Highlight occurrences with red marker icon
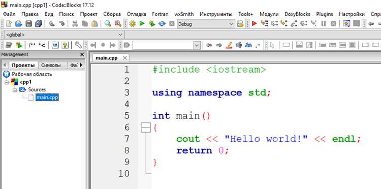 click(229, 45)
